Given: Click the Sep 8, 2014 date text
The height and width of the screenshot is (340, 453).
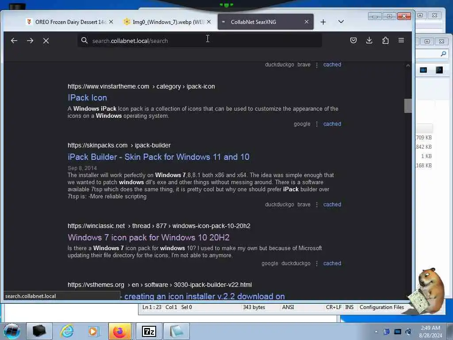Looking at the screenshot, I should [82, 168].
